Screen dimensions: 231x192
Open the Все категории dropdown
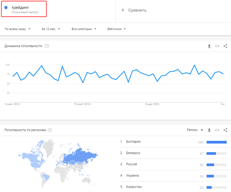84,29
